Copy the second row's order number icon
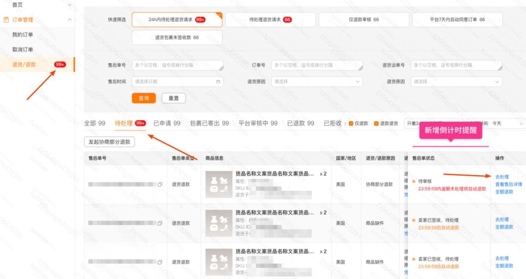The width and height of the screenshot is (526, 279). click(160, 223)
